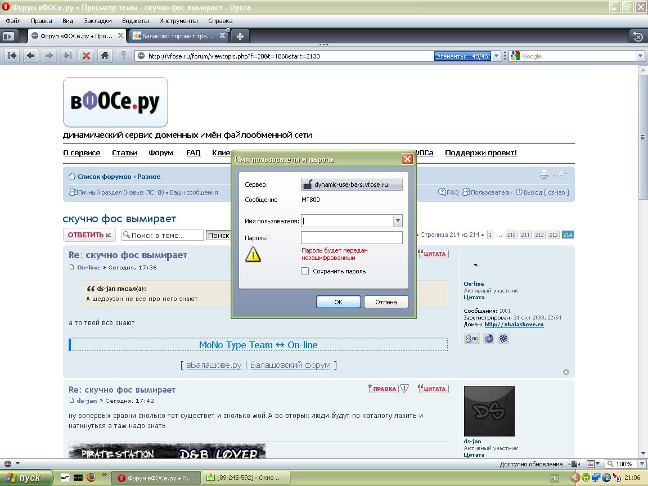Go to the Home page icon
Viewport: 648px width, 486px height.
point(105,56)
